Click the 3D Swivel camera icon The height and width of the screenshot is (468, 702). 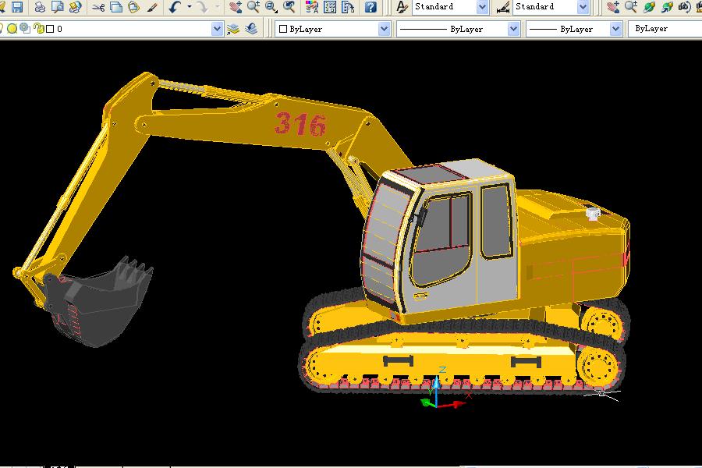pyautogui.click(x=685, y=7)
